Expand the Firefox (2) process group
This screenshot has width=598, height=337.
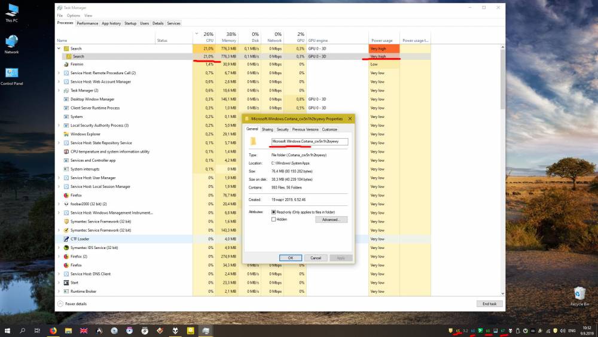click(x=59, y=256)
